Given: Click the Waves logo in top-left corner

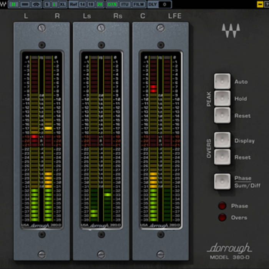Looking at the screenshot, I should [3, 4].
